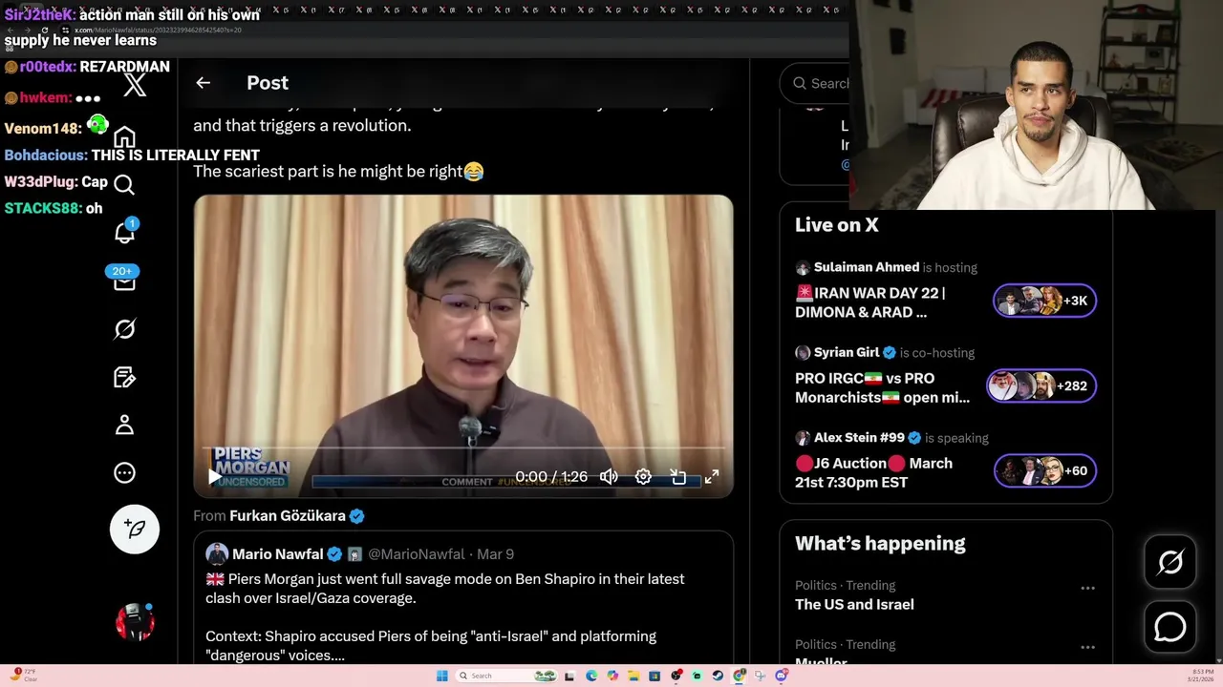Go back using the Post arrow
This screenshot has width=1223, height=687.
tap(203, 83)
